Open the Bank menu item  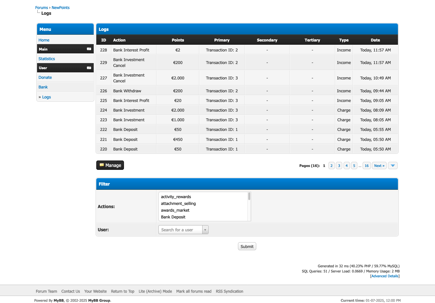point(43,87)
